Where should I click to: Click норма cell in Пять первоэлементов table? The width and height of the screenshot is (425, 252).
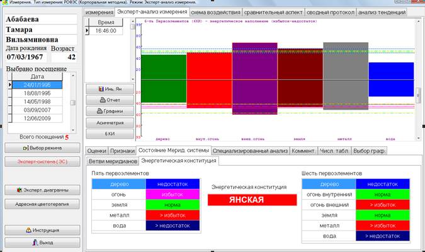(173, 205)
